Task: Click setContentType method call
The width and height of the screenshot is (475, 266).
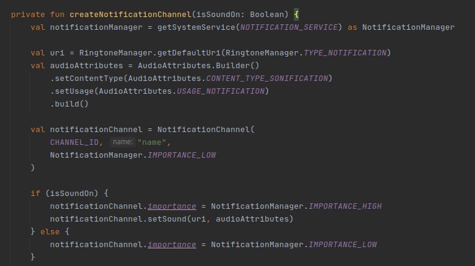Action: [89, 79]
